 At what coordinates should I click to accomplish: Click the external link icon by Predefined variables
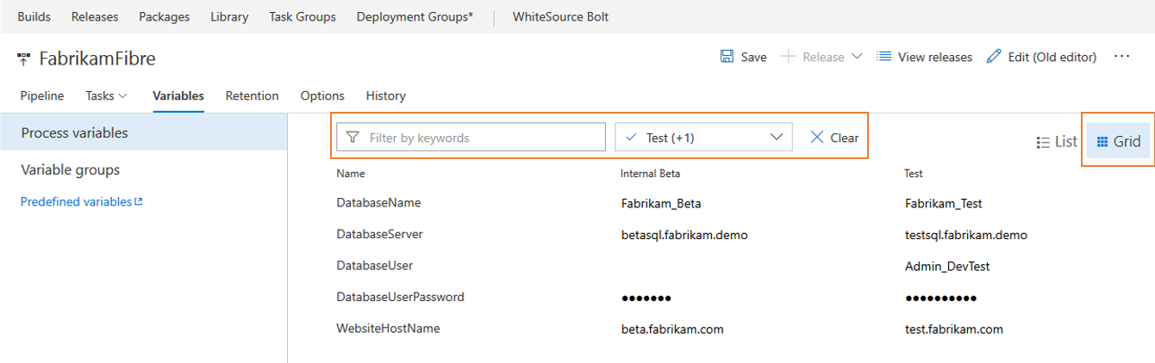pyautogui.click(x=138, y=202)
